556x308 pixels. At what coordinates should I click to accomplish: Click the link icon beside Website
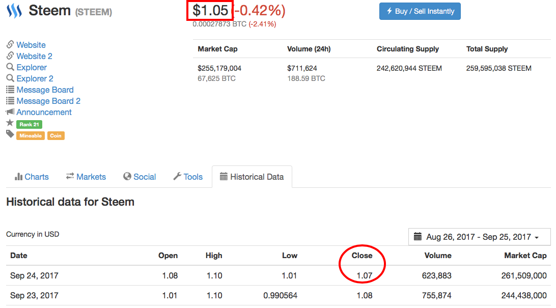pos(10,45)
